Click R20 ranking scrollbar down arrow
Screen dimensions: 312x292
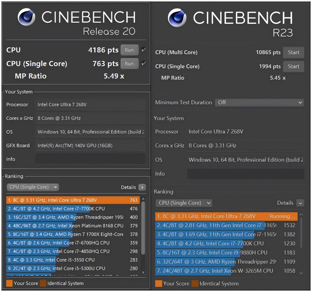tap(143, 273)
